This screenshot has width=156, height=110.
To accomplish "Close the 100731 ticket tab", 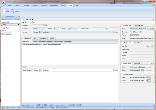I will 32,19.
